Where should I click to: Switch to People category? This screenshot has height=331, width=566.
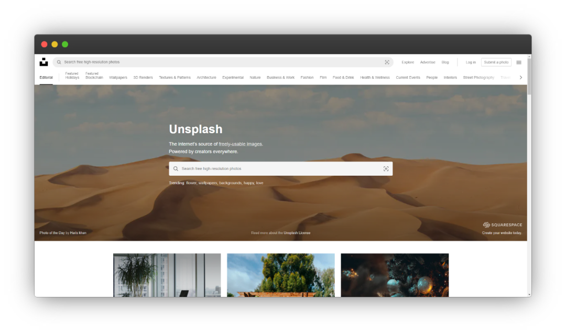tap(432, 77)
